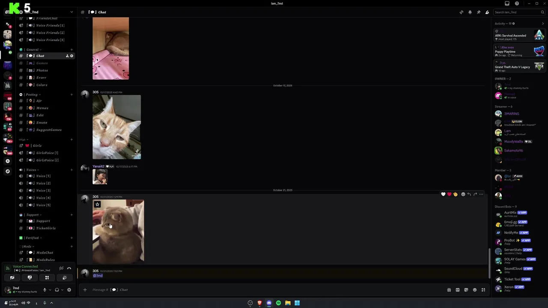Turn on camera in voice panel
Viewport: 548px width, 308px height.
click(12, 278)
